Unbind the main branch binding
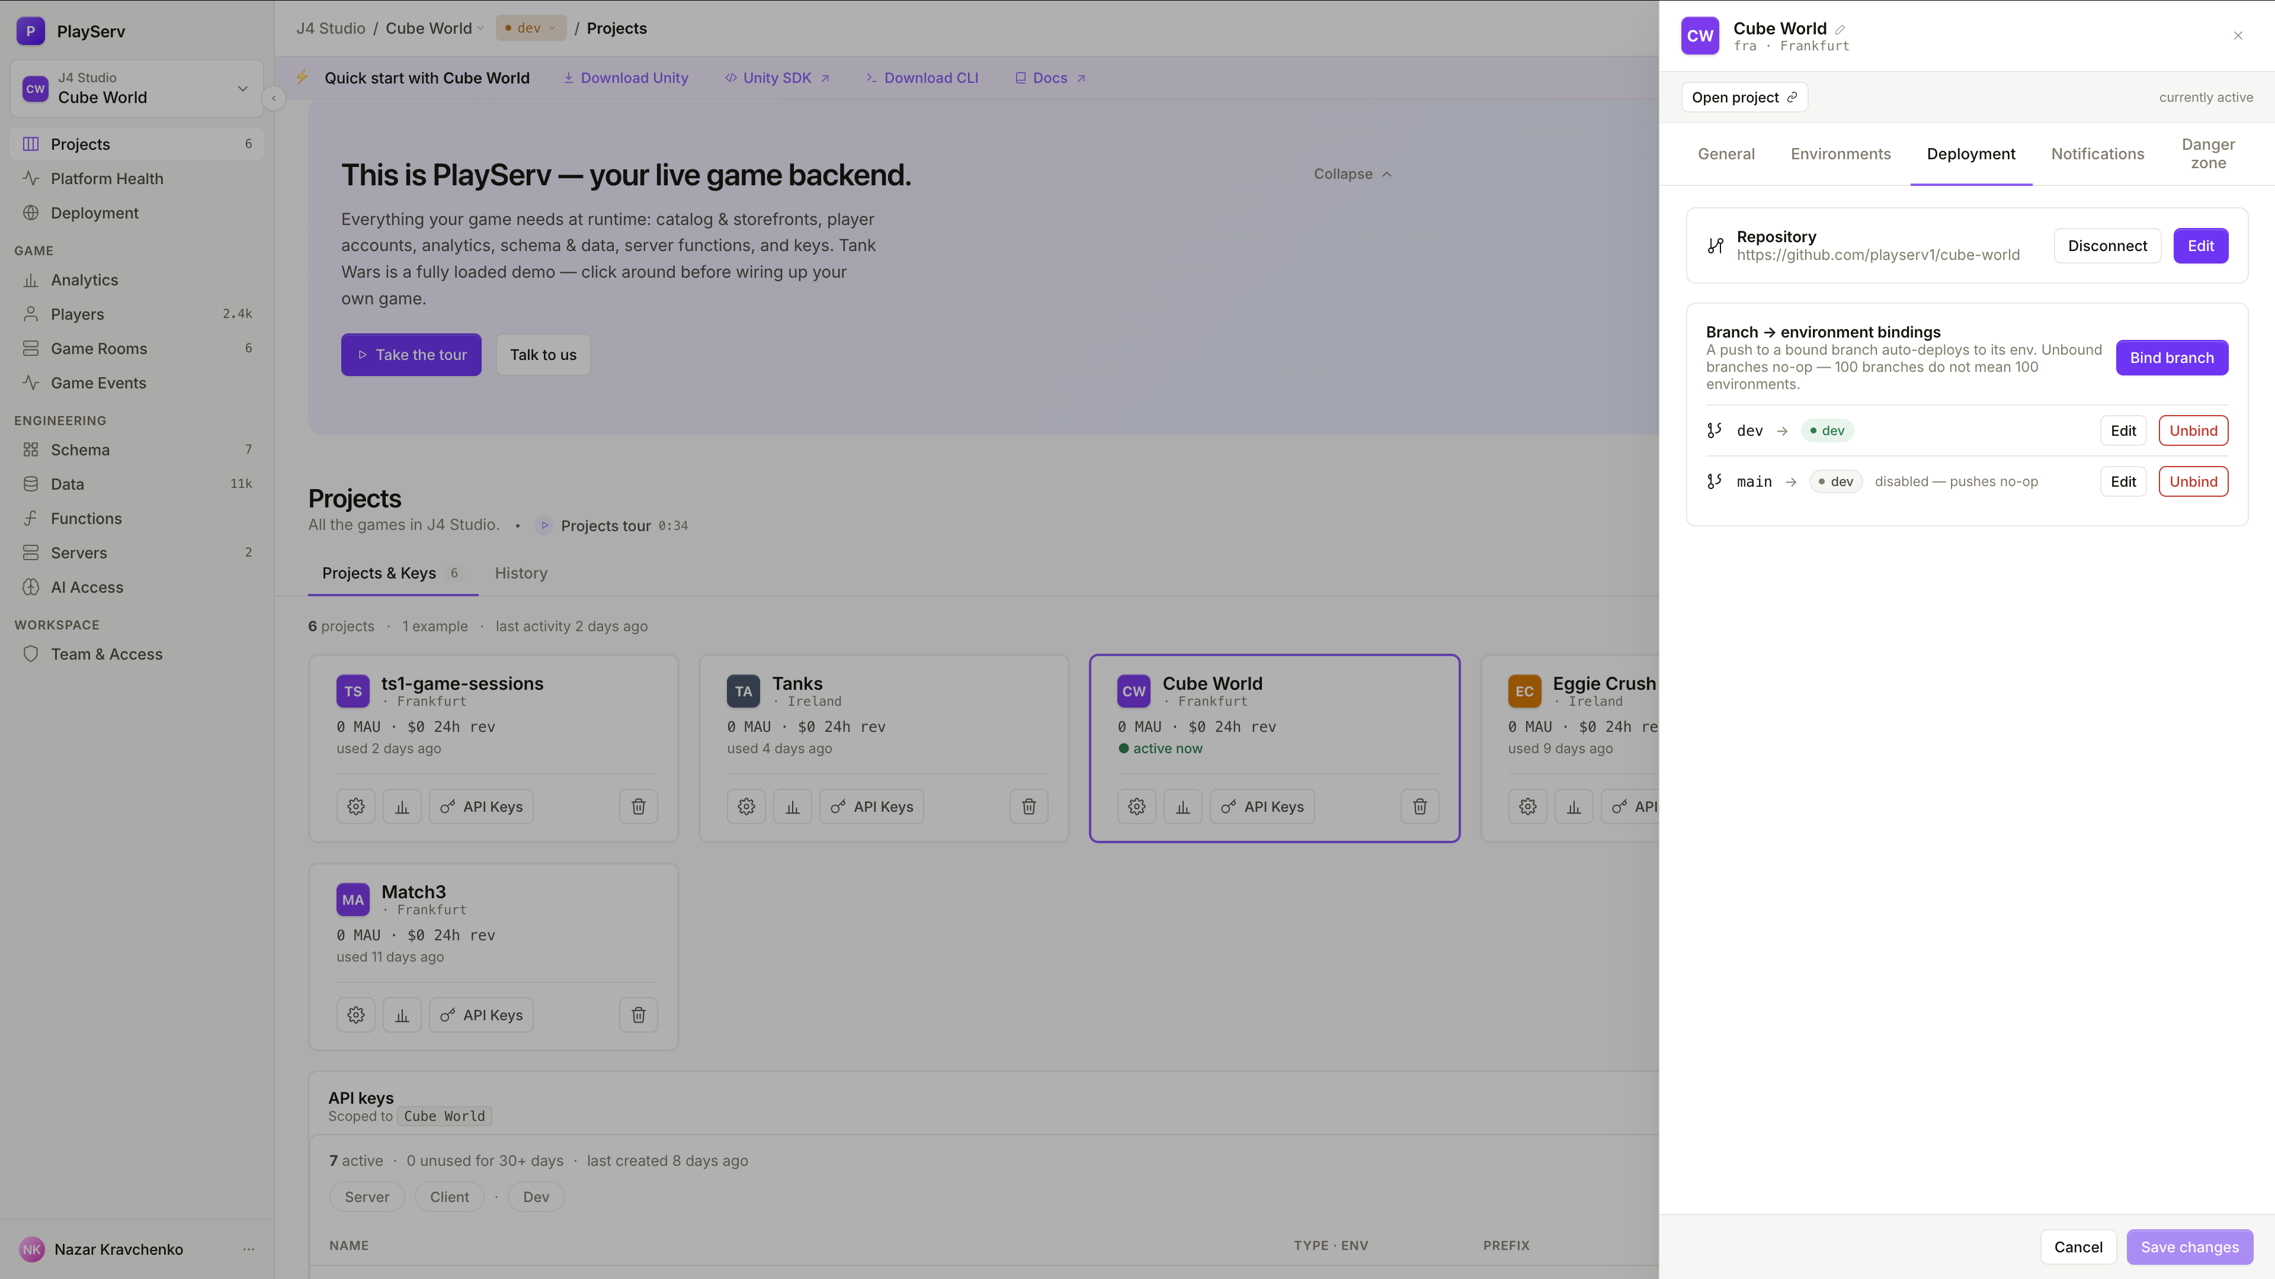 2193,481
